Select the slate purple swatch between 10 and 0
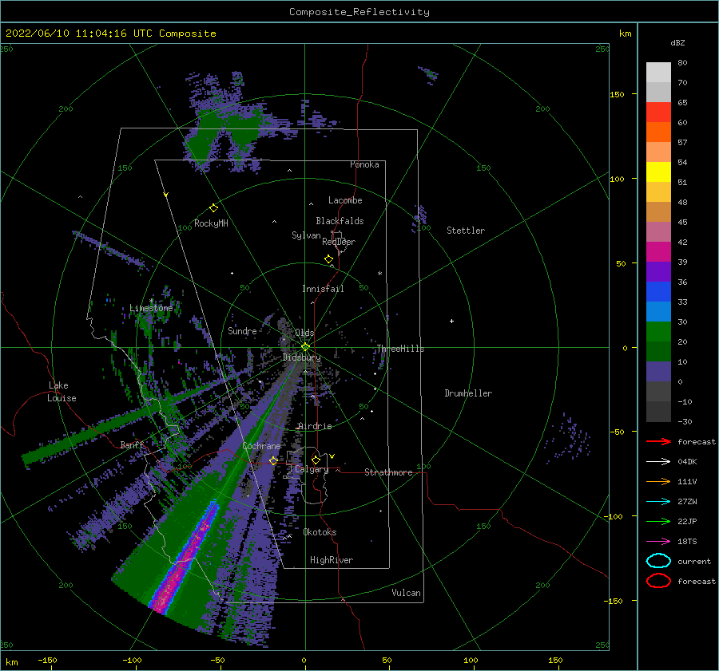 [658, 372]
